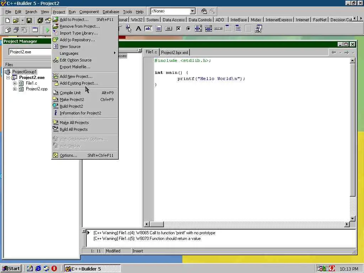Click the View Unit toolbar icon
The image size is (364, 273).
click(8, 30)
